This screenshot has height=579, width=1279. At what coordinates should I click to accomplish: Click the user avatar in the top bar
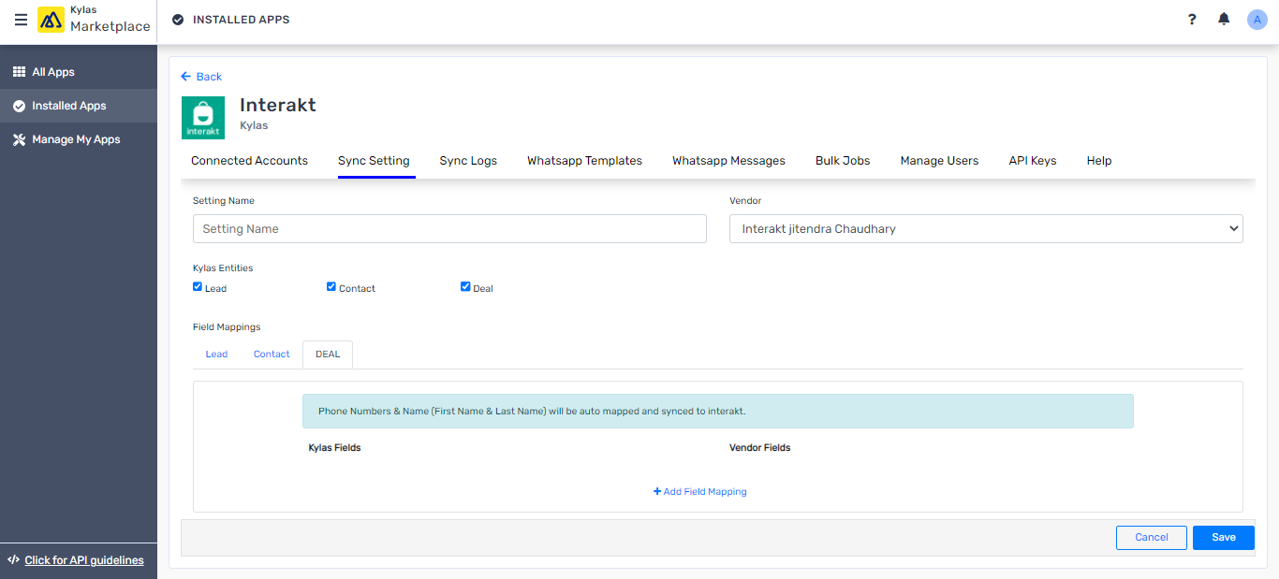coord(1257,19)
